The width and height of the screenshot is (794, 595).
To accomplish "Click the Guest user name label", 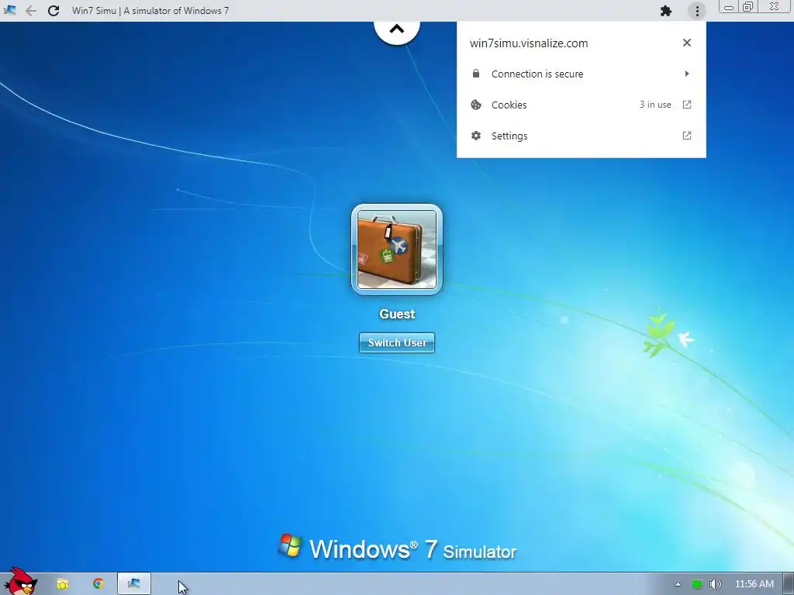I will (x=397, y=314).
